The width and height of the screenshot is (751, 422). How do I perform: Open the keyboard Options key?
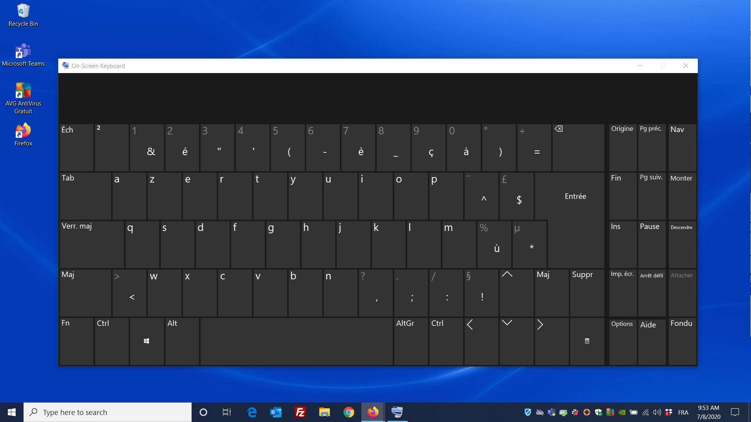click(622, 341)
